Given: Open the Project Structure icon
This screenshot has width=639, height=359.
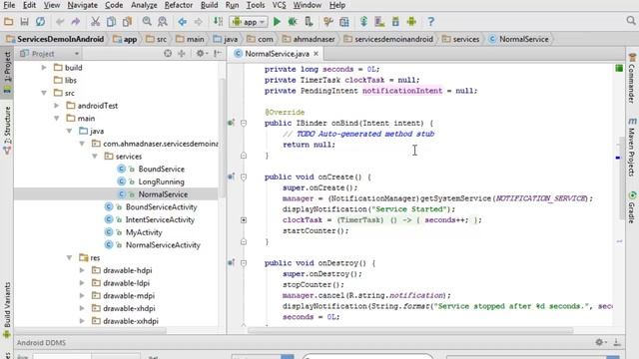Looking at the screenshot, I should [x=343, y=22].
